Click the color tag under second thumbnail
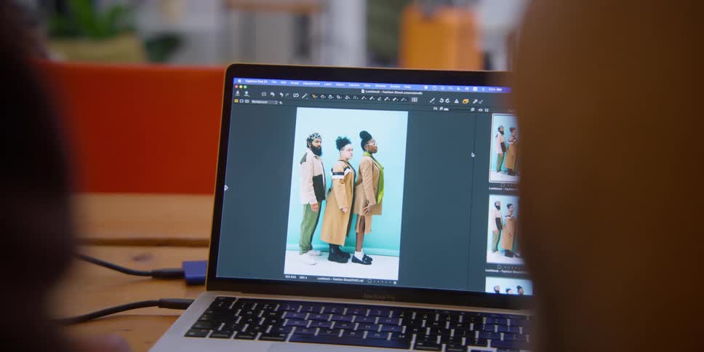This screenshot has width=704, height=352. (x=499, y=266)
